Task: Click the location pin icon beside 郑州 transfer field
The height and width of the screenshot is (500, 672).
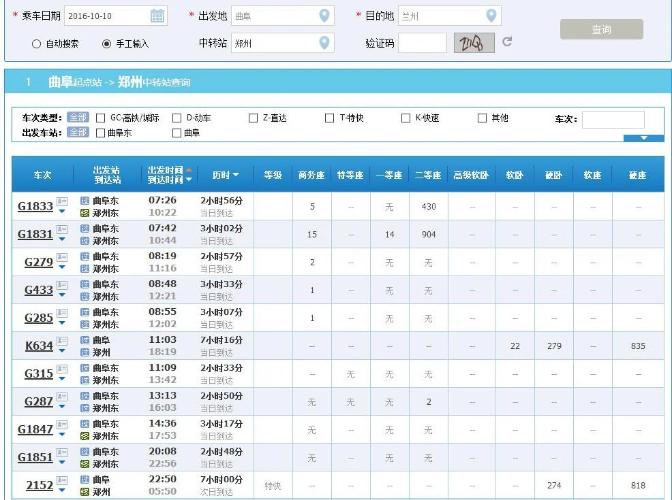Action: (x=326, y=42)
